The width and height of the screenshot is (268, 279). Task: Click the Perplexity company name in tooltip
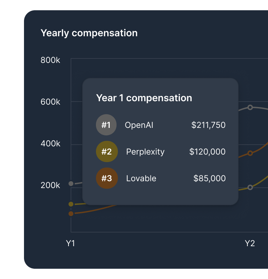coord(145,152)
